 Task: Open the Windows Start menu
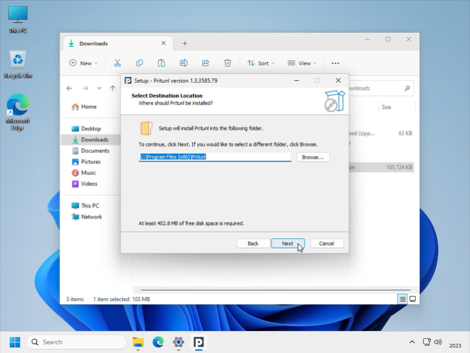pyautogui.click(x=15, y=342)
